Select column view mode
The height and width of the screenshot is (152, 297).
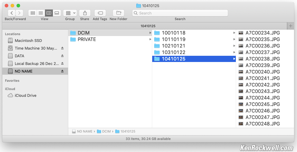[x=49, y=13]
